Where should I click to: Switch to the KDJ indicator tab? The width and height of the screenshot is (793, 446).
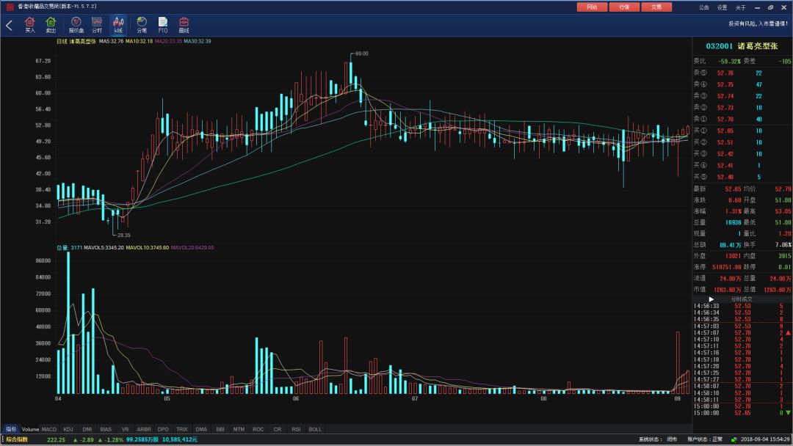pyautogui.click(x=68, y=429)
